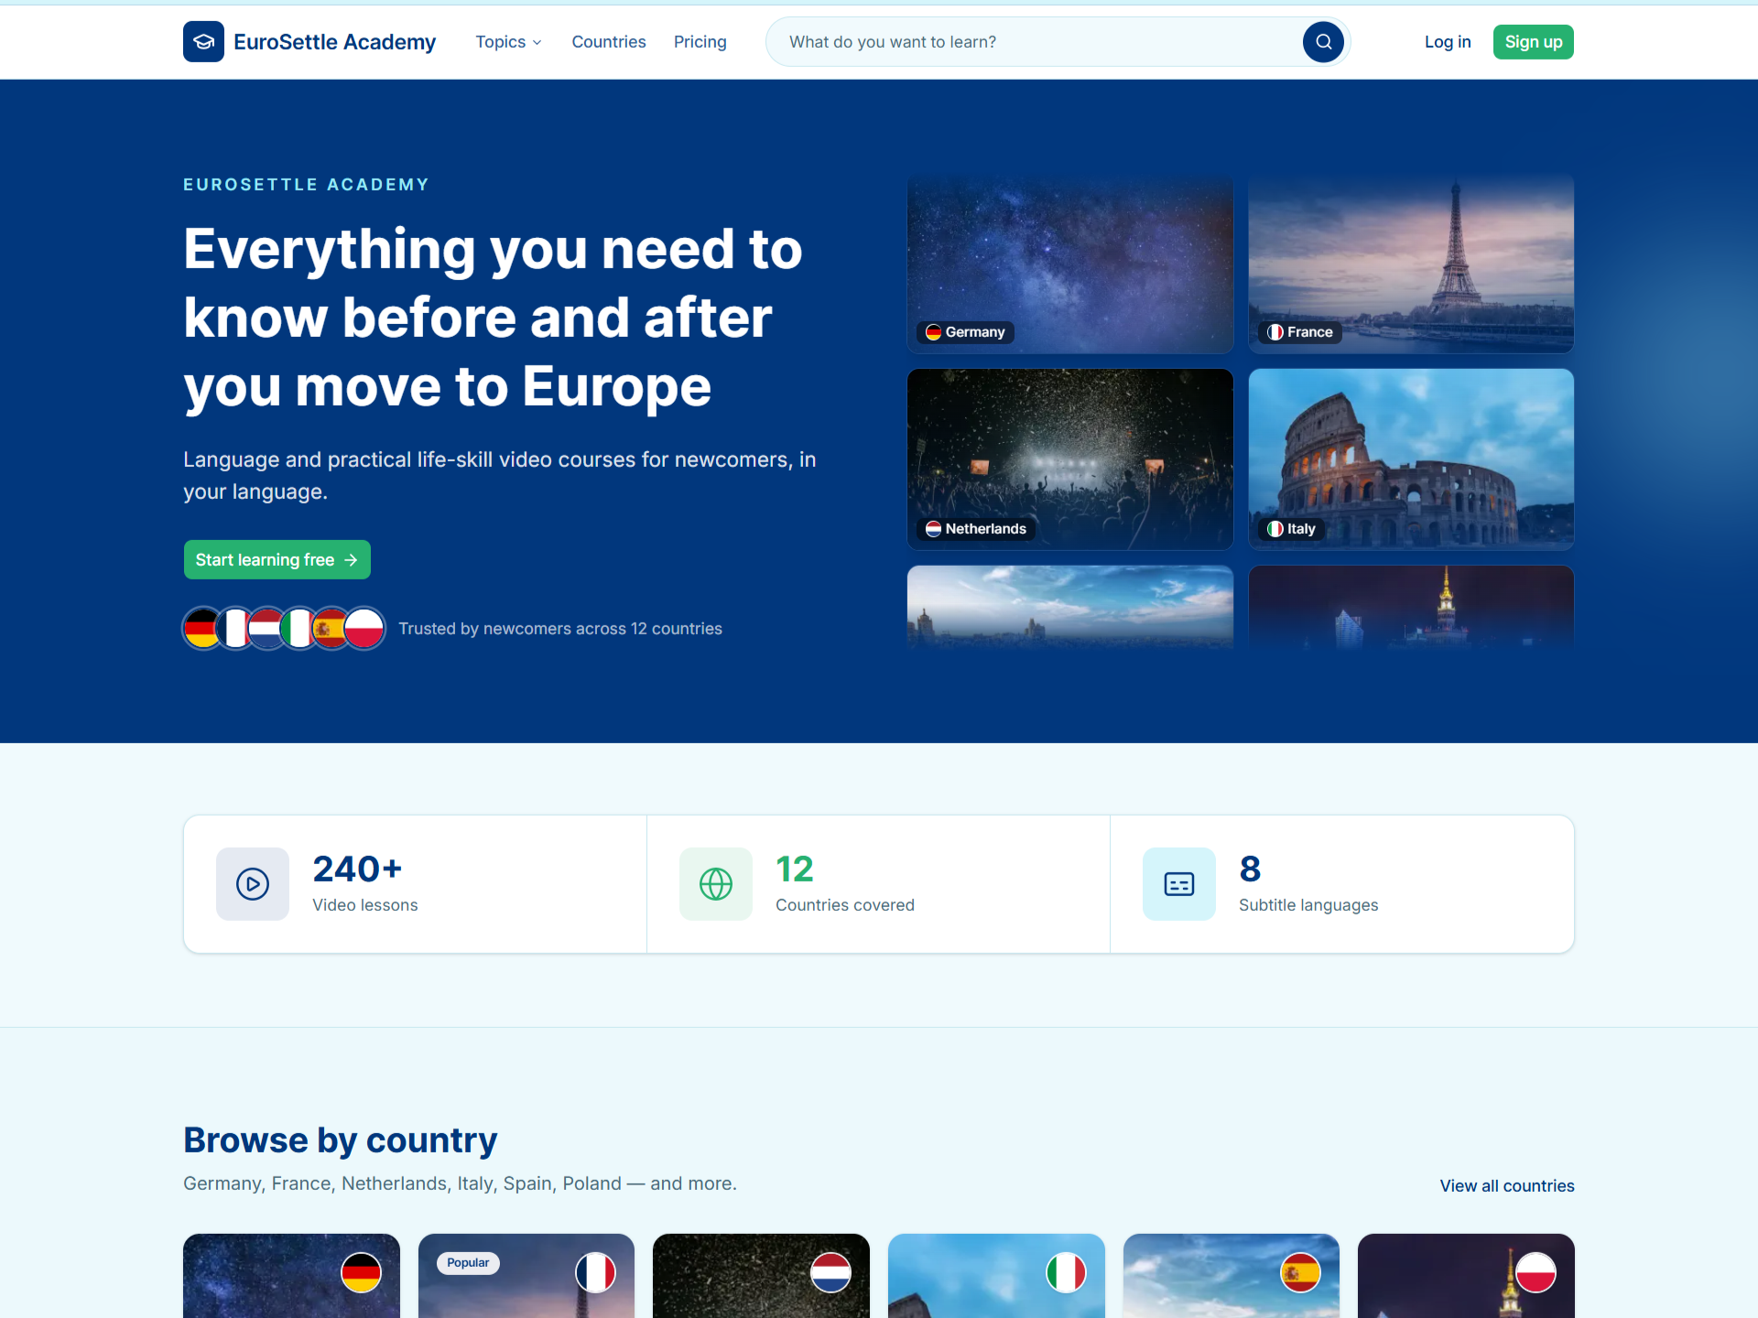Click the '12' countries covered number
The height and width of the screenshot is (1318, 1758).
(x=795, y=869)
